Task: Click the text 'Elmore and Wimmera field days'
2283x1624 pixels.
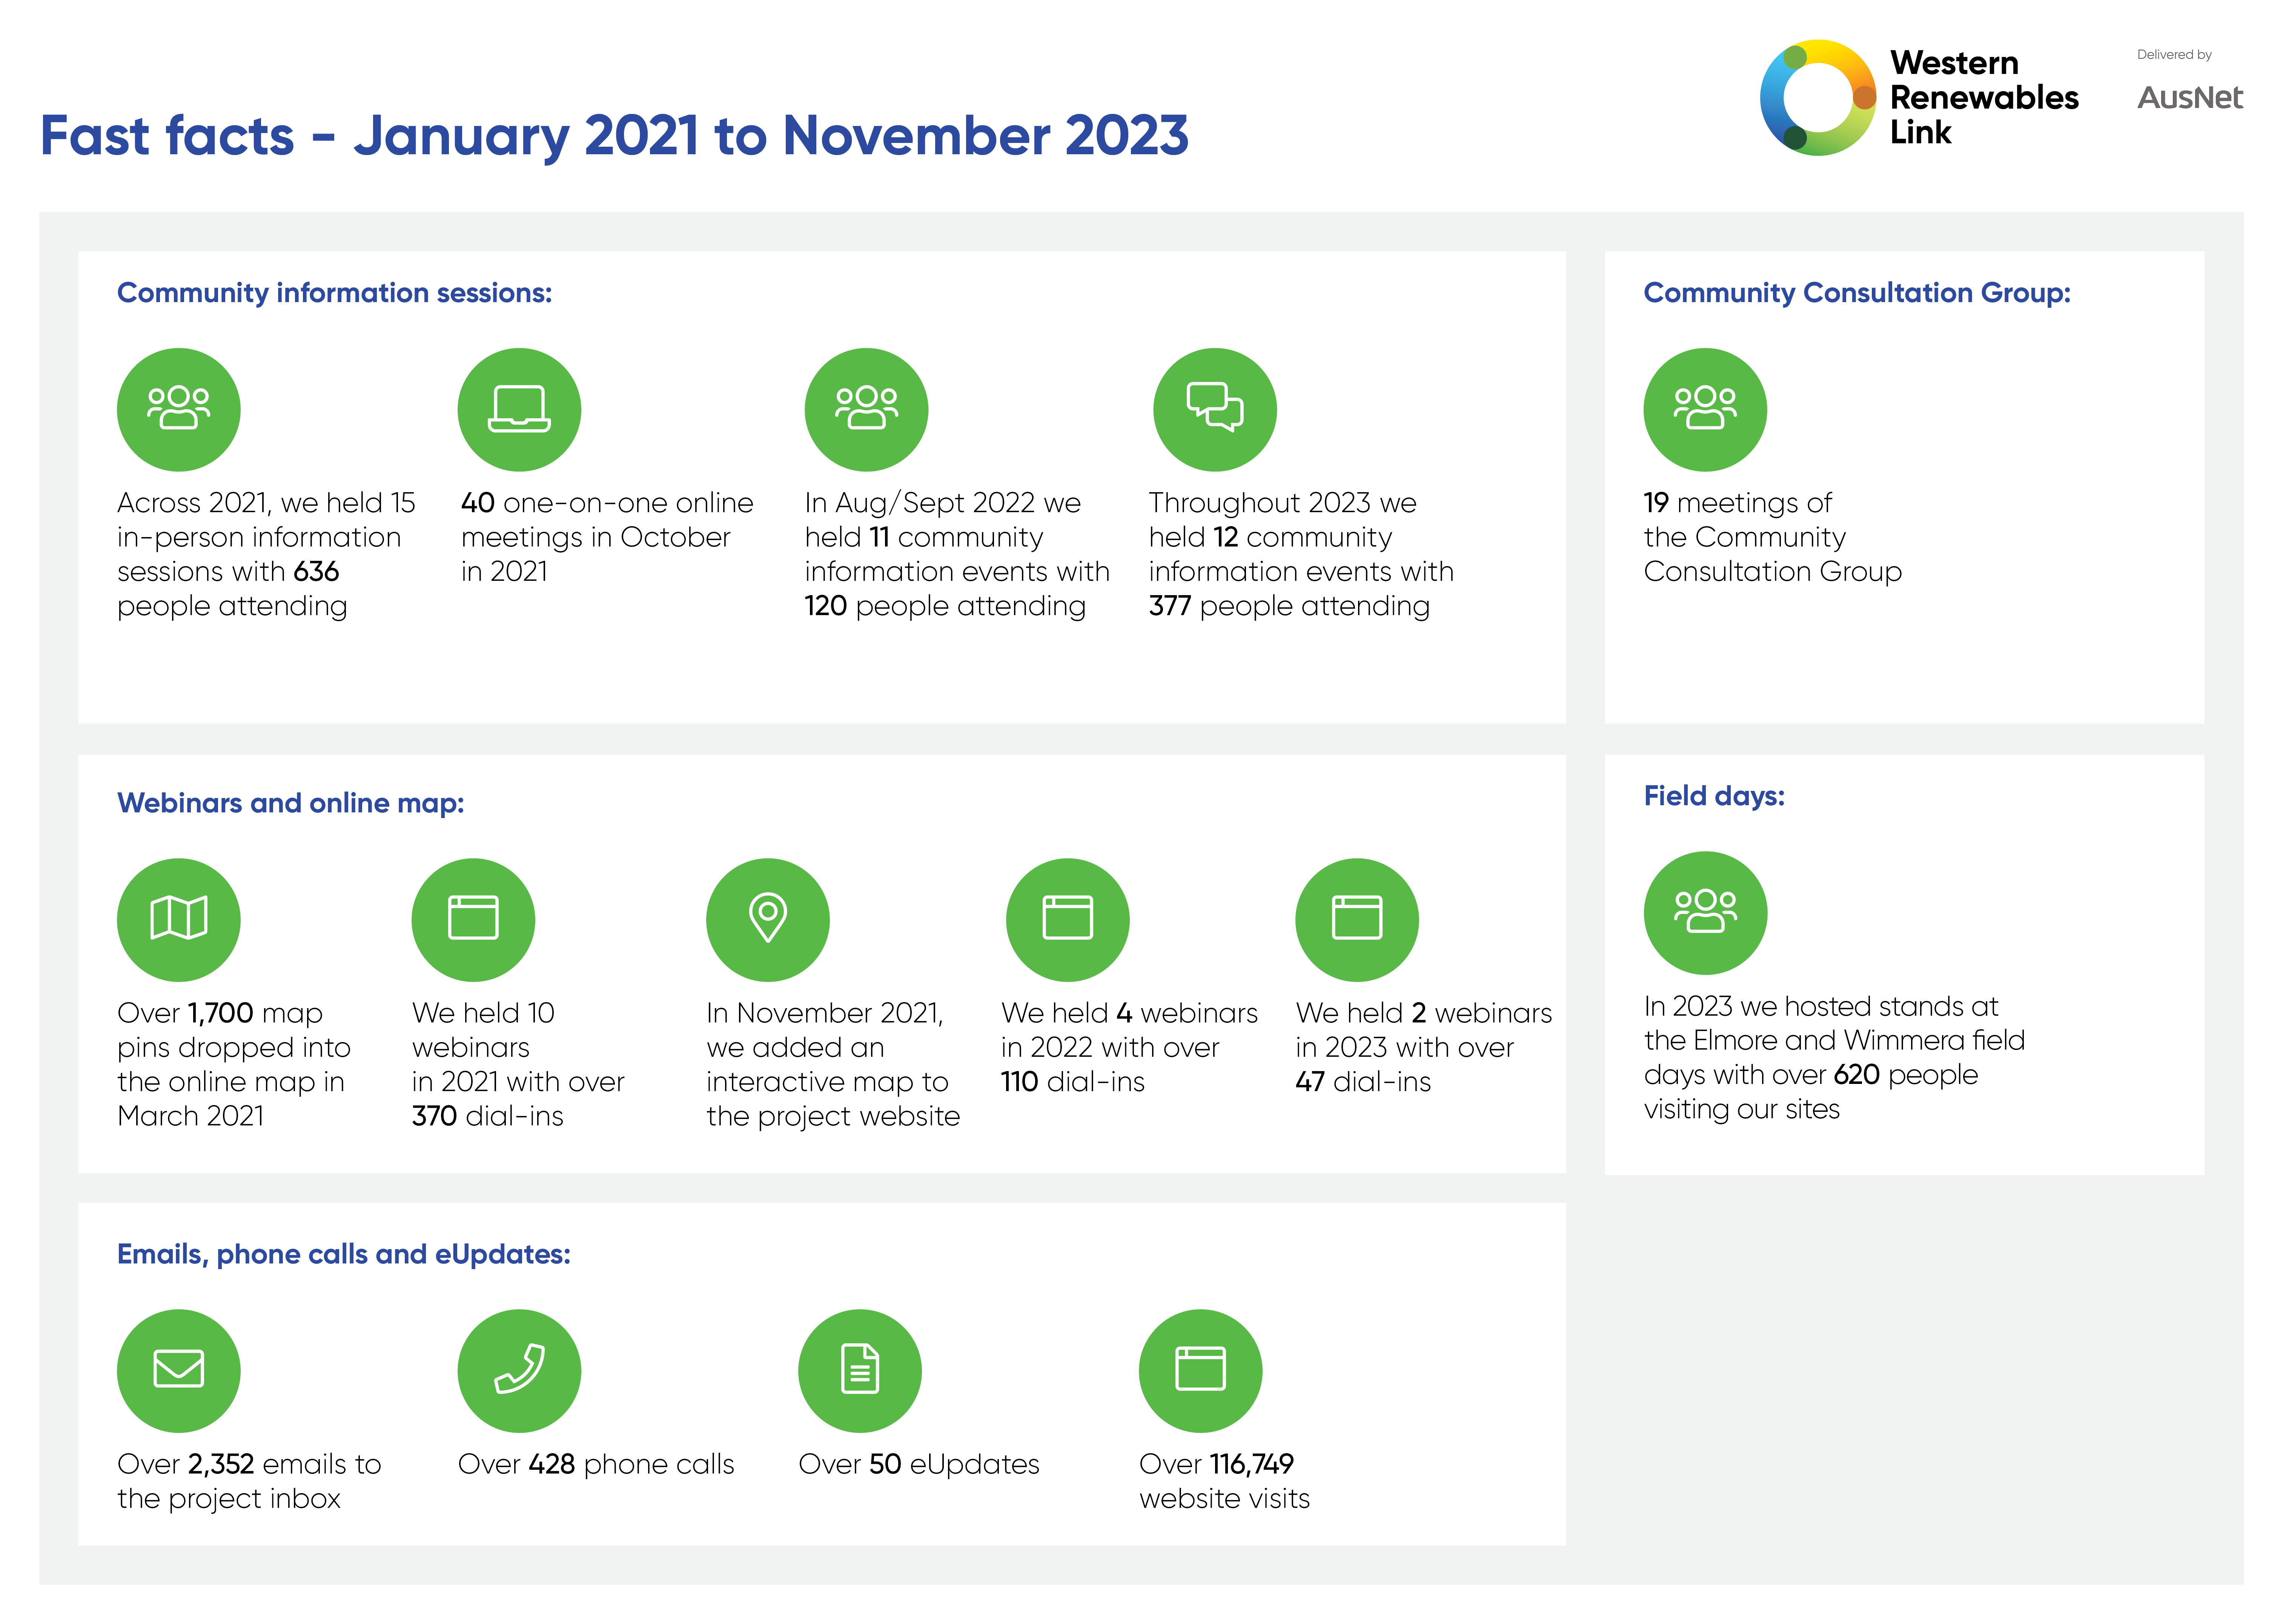Action: 1834,1058
